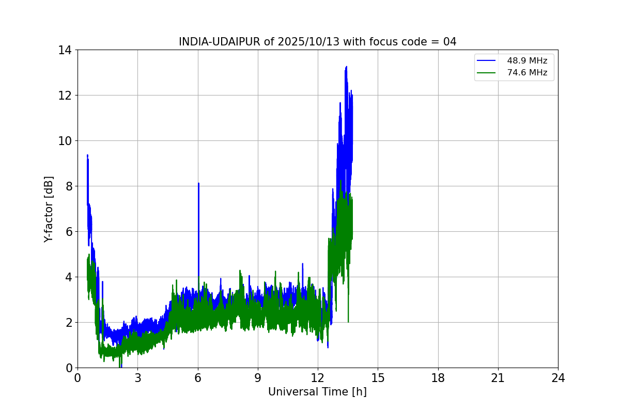Click the x-axis tick label '6'
Screen dimensions: 620x413
[197, 378]
